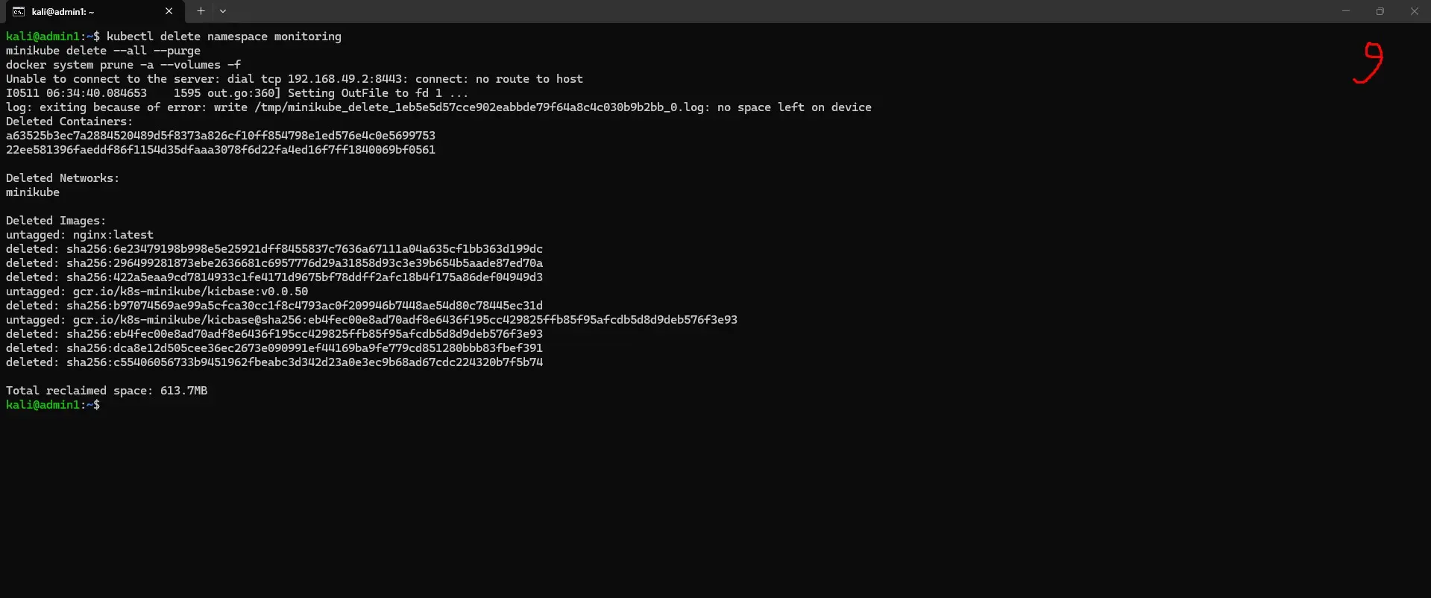Image resolution: width=1431 pixels, height=598 pixels.
Task: Click the 'no route to host' error line
Action: [x=295, y=79]
